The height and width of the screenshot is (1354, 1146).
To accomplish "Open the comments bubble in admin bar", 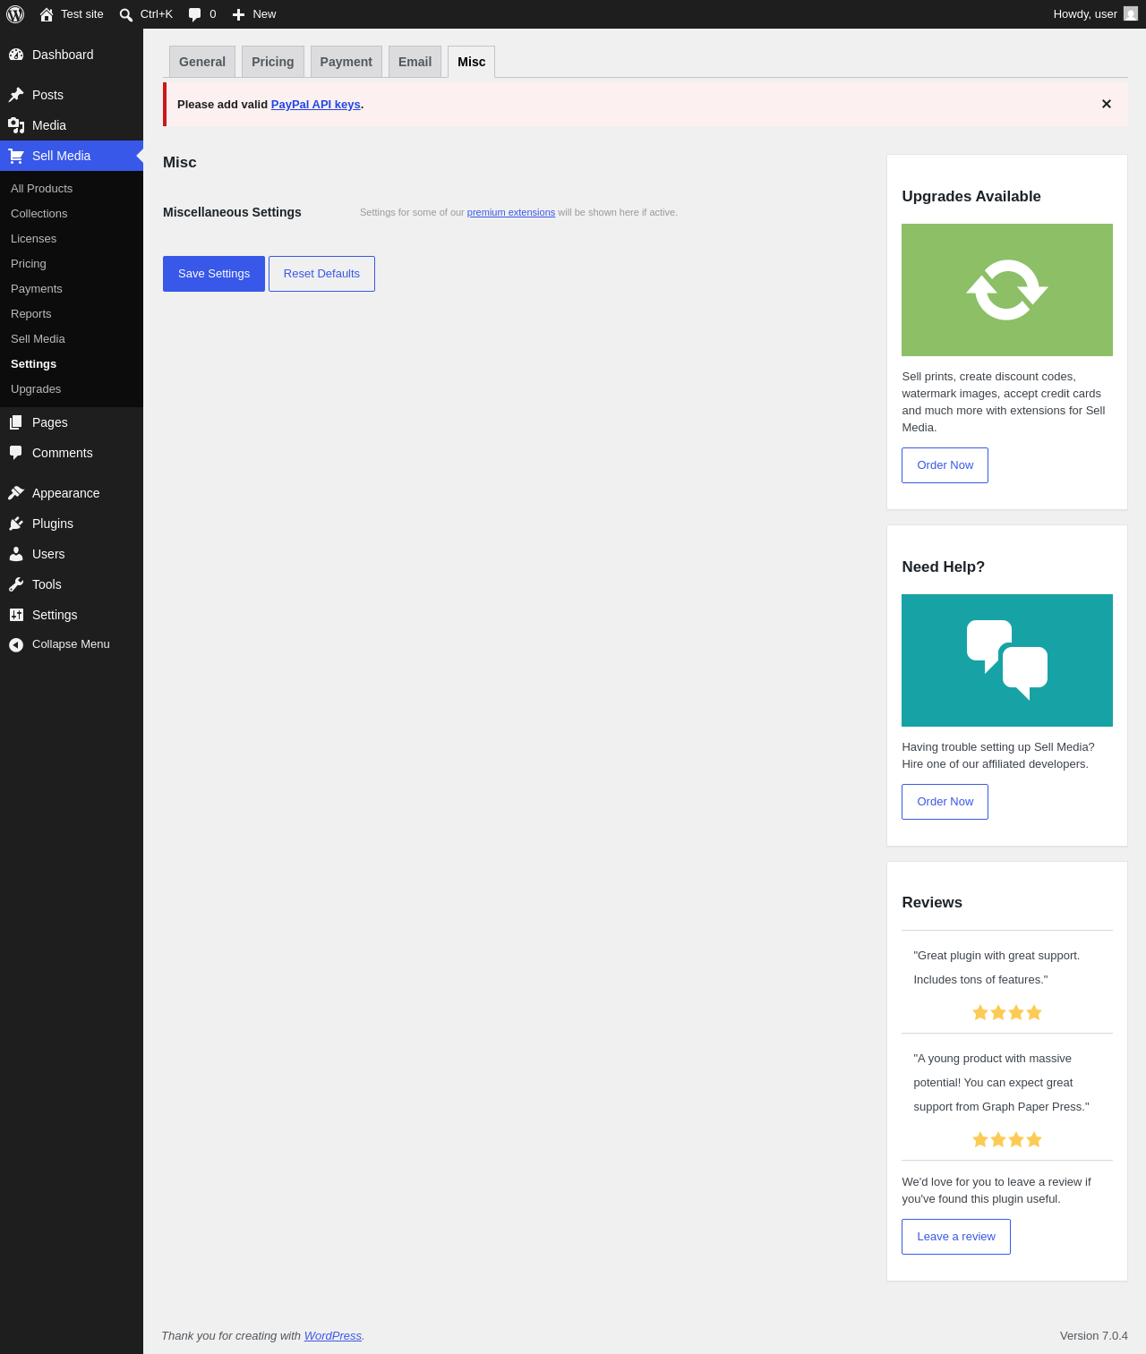I will pos(195,14).
